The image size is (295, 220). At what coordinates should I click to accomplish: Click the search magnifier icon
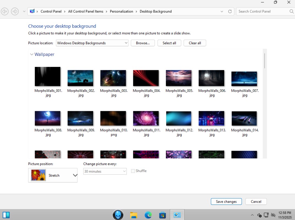tap(291, 11)
